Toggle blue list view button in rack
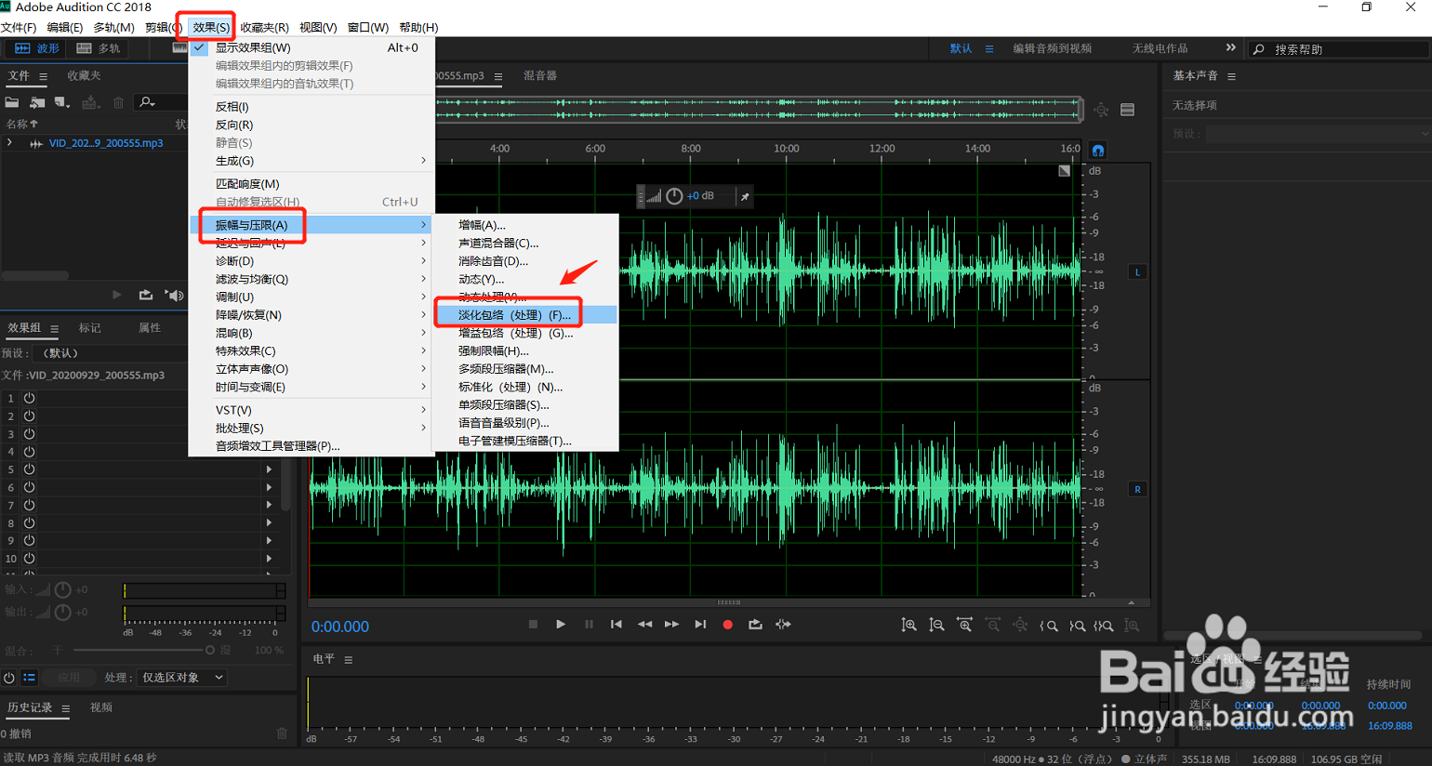1432x766 pixels. [x=30, y=678]
